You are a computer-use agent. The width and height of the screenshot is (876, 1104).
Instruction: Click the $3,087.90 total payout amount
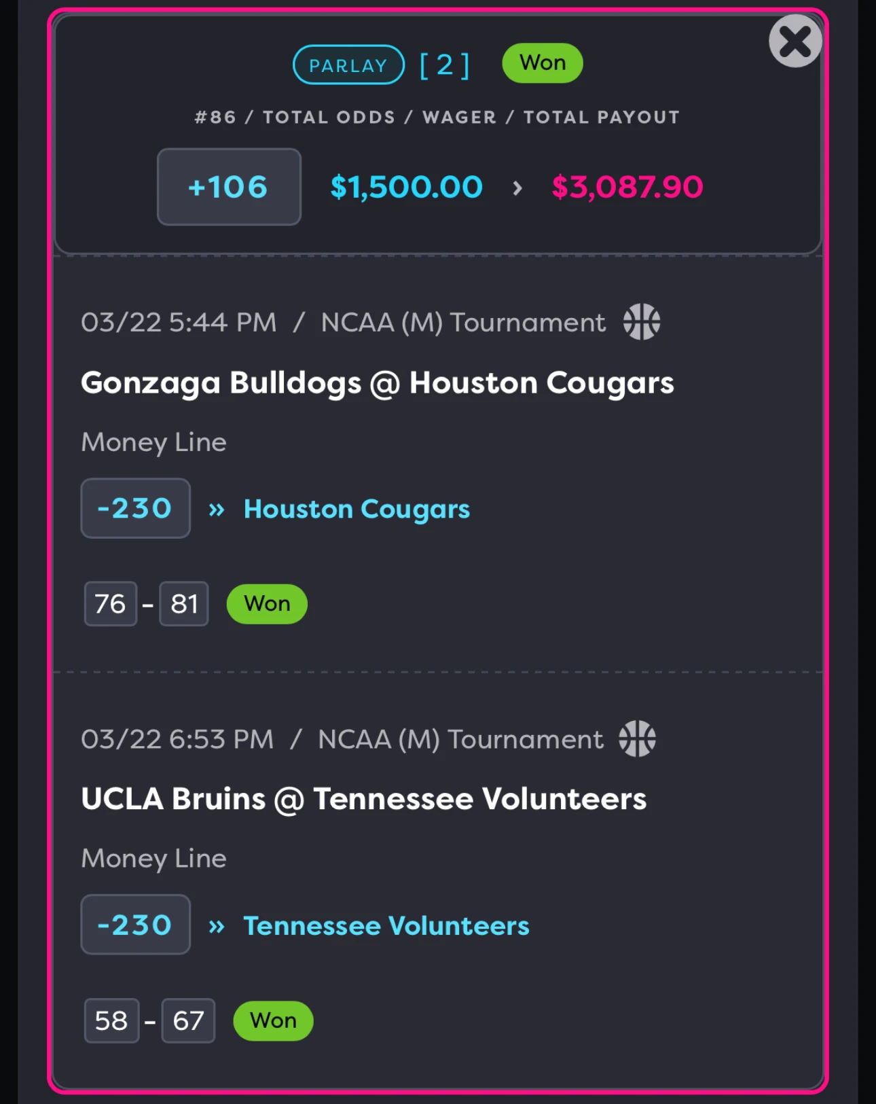point(627,187)
